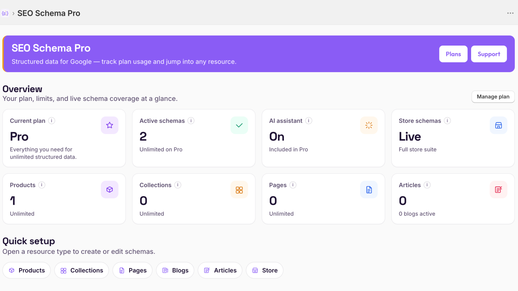Open Support from the banner
Viewport: 518px width, 291px height.
(x=489, y=54)
